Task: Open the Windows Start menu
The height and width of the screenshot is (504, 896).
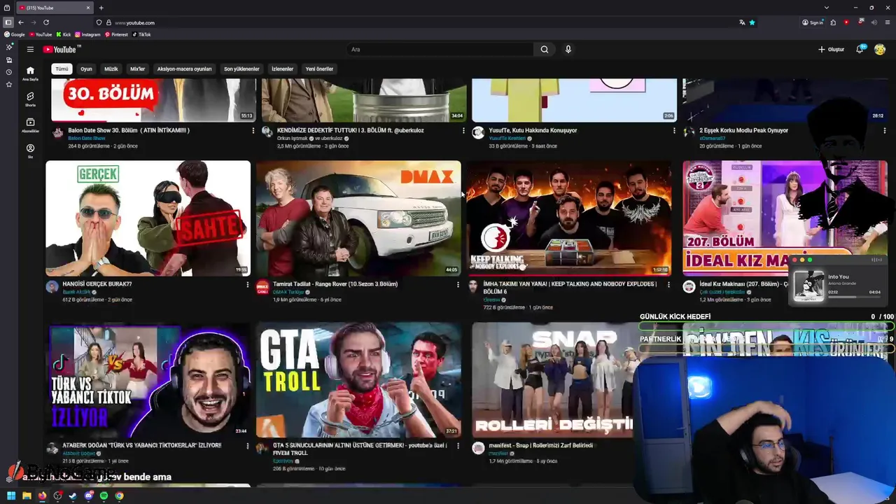Action: pos(11,496)
